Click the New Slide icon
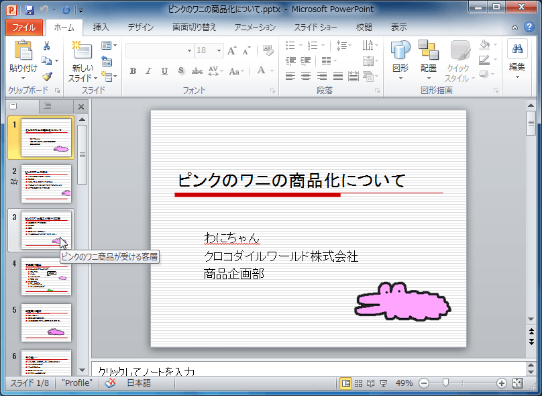Viewport: 542px width, 396px height. click(x=82, y=50)
